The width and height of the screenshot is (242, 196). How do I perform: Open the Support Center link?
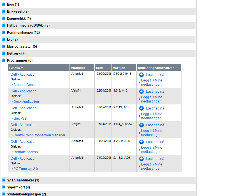[x=25, y=85]
